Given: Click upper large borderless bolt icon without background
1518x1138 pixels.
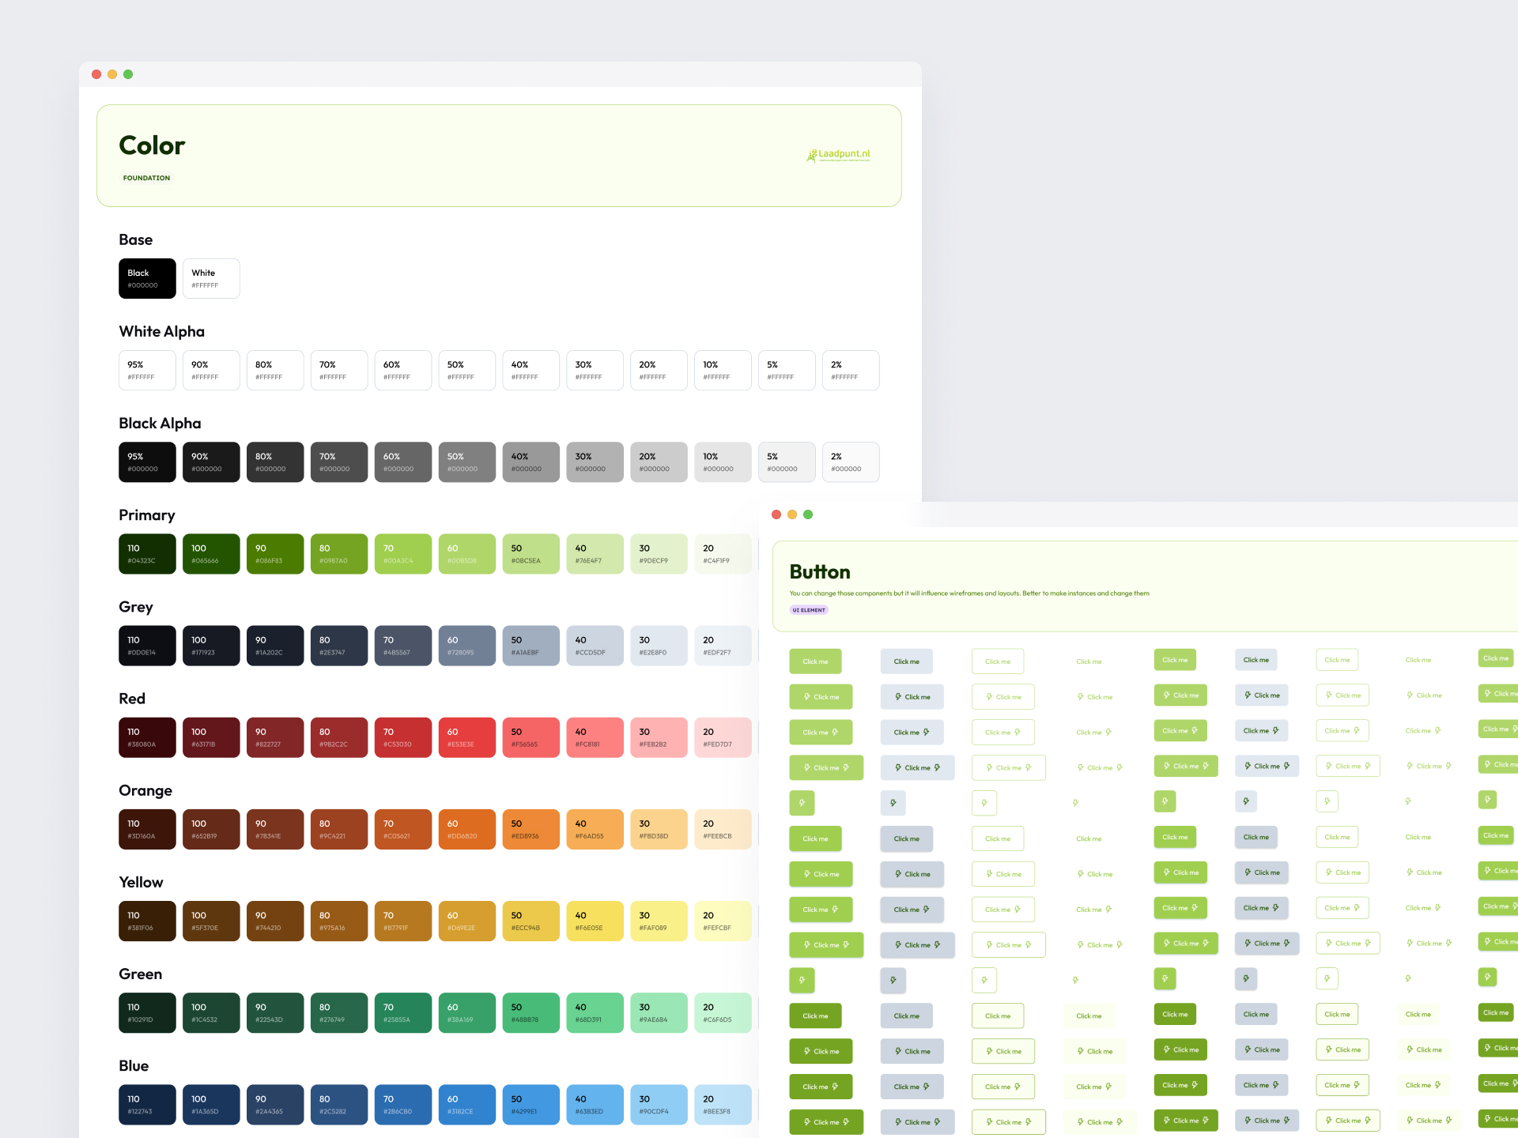Looking at the screenshot, I should point(1075,803).
